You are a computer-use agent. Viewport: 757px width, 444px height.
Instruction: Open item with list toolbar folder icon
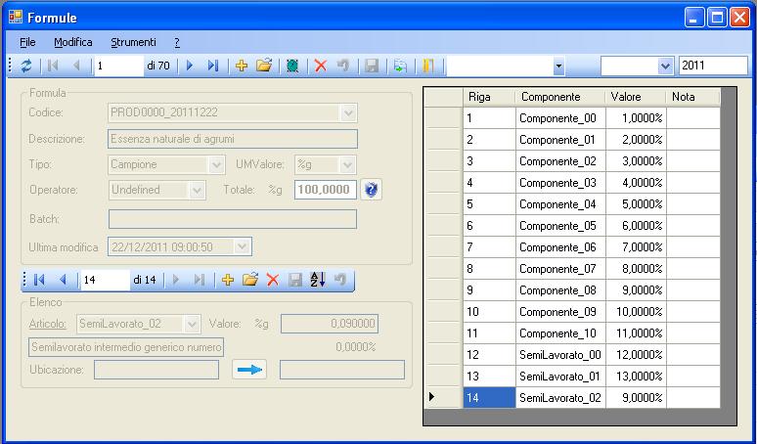[250, 280]
